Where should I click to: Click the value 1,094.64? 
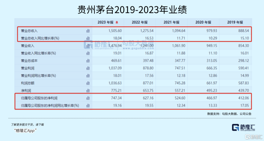[179, 31]
